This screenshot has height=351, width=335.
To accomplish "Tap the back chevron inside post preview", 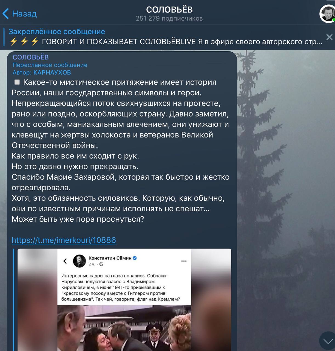I will point(65,261).
